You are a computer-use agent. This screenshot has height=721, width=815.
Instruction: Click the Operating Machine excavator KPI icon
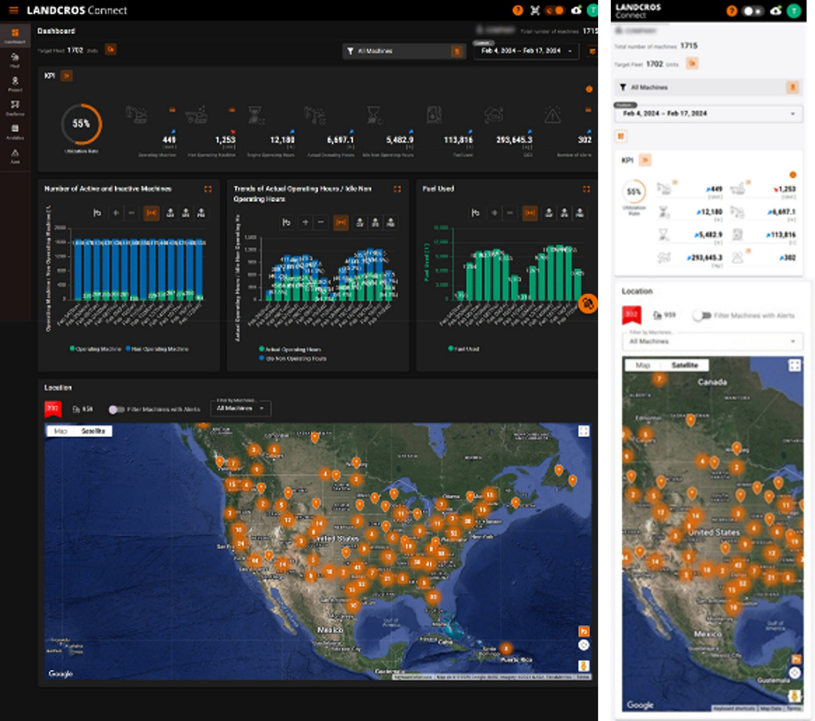(x=136, y=115)
